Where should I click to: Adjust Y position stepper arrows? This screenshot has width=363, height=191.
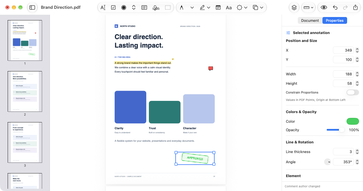tap(357, 60)
